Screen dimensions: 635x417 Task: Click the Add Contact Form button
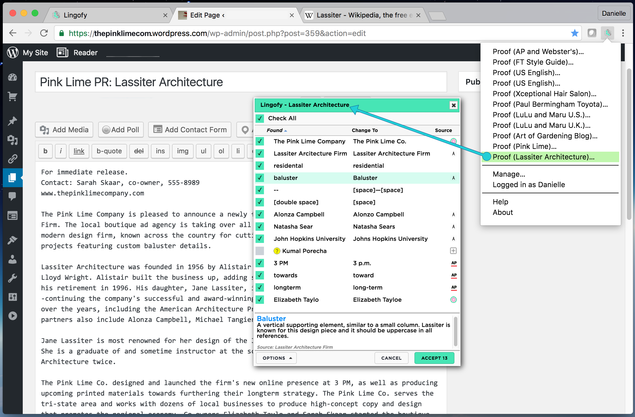(190, 129)
